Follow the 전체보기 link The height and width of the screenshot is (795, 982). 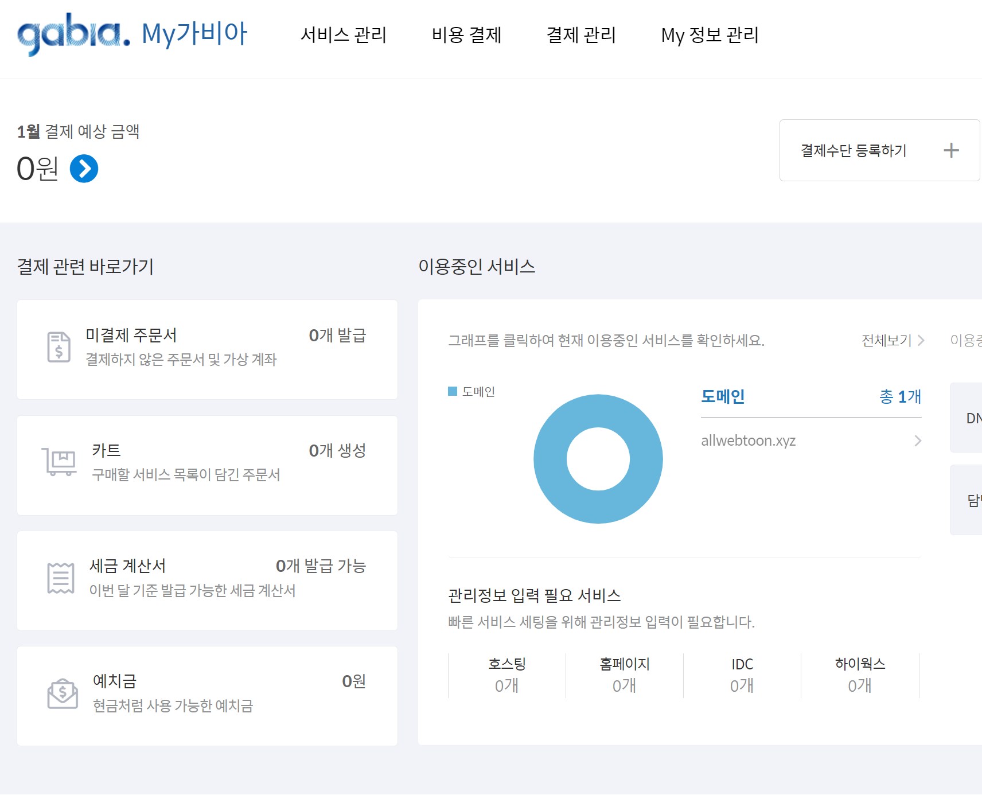tap(887, 340)
